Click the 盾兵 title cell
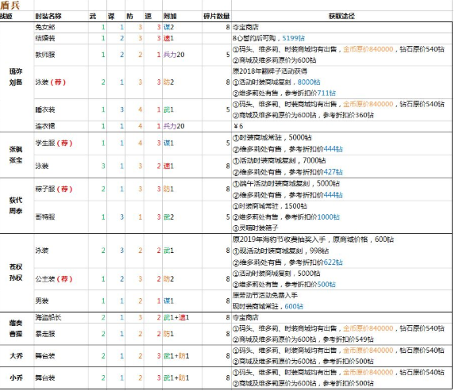Screen dimensions: 455x391 point(10,5)
